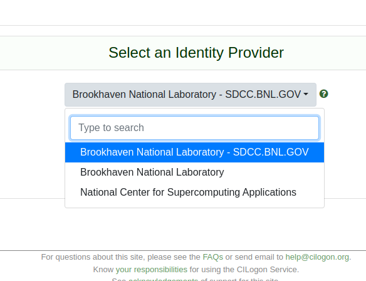366x281 pixels.
Task: Click the caret arrow on the provider dropdown
Action: 306,94
